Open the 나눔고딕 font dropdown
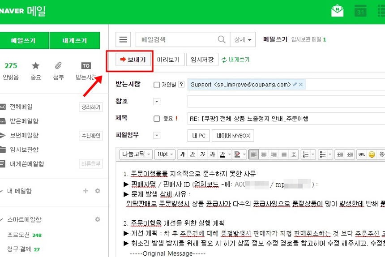The width and height of the screenshot is (385, 257). (136, 154)
